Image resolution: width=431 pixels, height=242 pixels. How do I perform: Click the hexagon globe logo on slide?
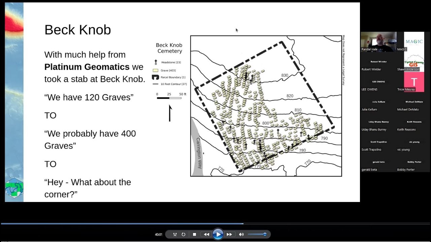pos(14,188)
